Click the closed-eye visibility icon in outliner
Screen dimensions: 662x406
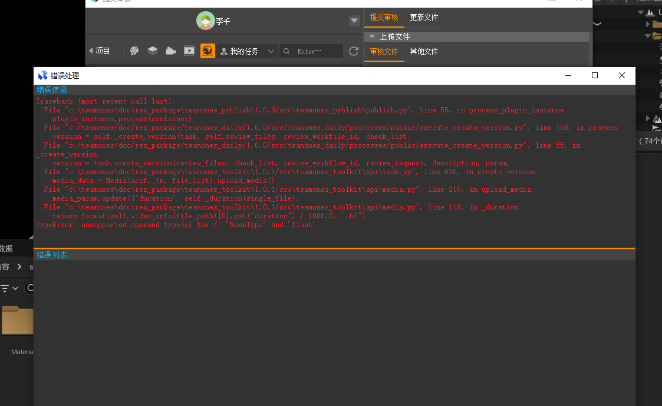pyautogui.click(x=597, y=24)
